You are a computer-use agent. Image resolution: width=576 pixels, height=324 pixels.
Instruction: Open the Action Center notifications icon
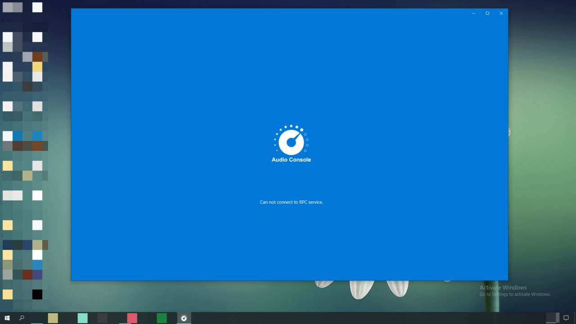tap(566, 318)
